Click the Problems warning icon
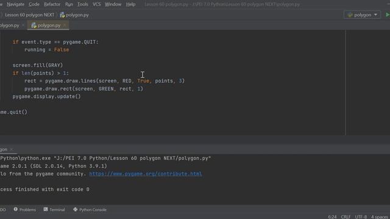Screen dimensions: 390x219 click(x=16, y=209)
